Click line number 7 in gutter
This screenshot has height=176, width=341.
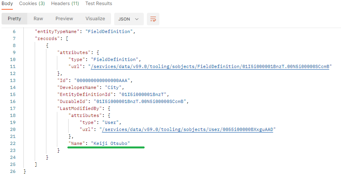click(x=14, y=38)
